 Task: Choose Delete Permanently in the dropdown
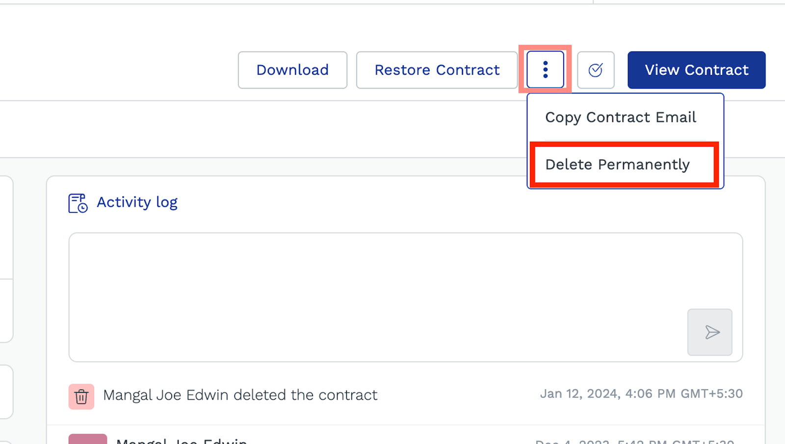coord(617,165)
